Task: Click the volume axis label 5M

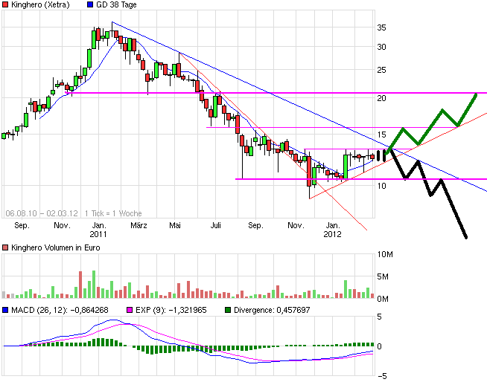Action: click(x=383, y=276)
